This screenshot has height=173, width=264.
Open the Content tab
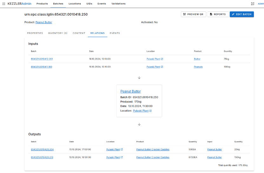[x=79, y=33]
